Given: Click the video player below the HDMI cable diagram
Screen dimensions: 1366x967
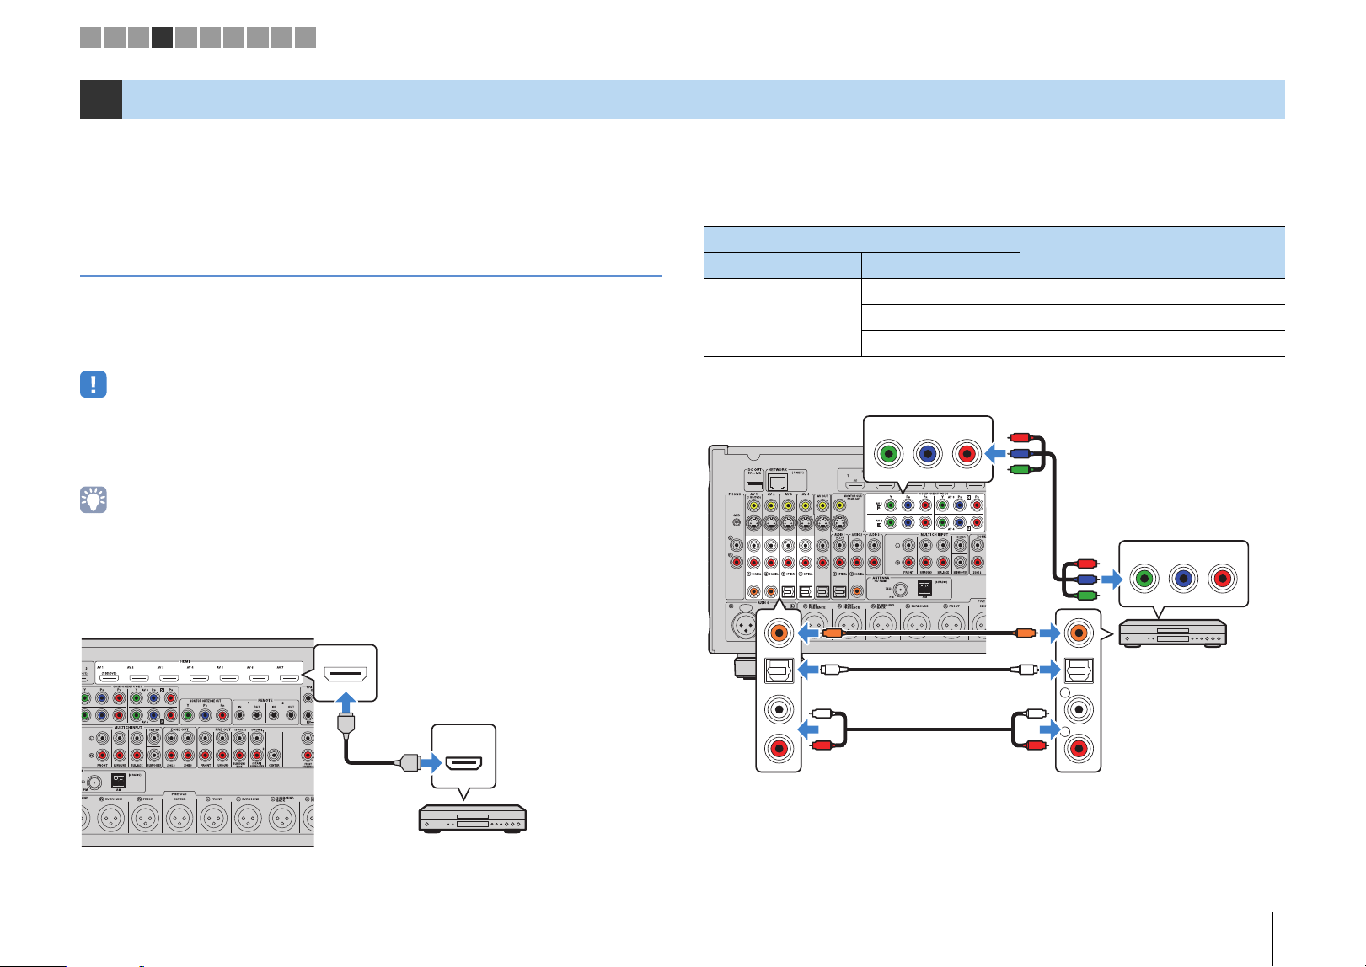Looking at the screenshot, I should tap(473, 820).
